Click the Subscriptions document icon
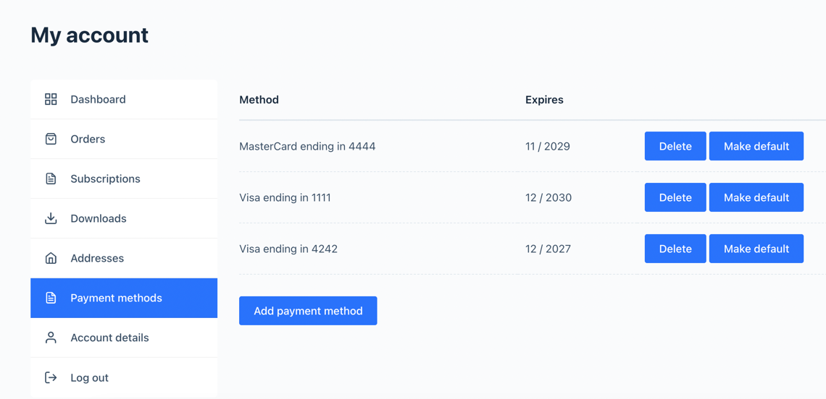This screenshot has height=399, width=826. tap(51, 179)
